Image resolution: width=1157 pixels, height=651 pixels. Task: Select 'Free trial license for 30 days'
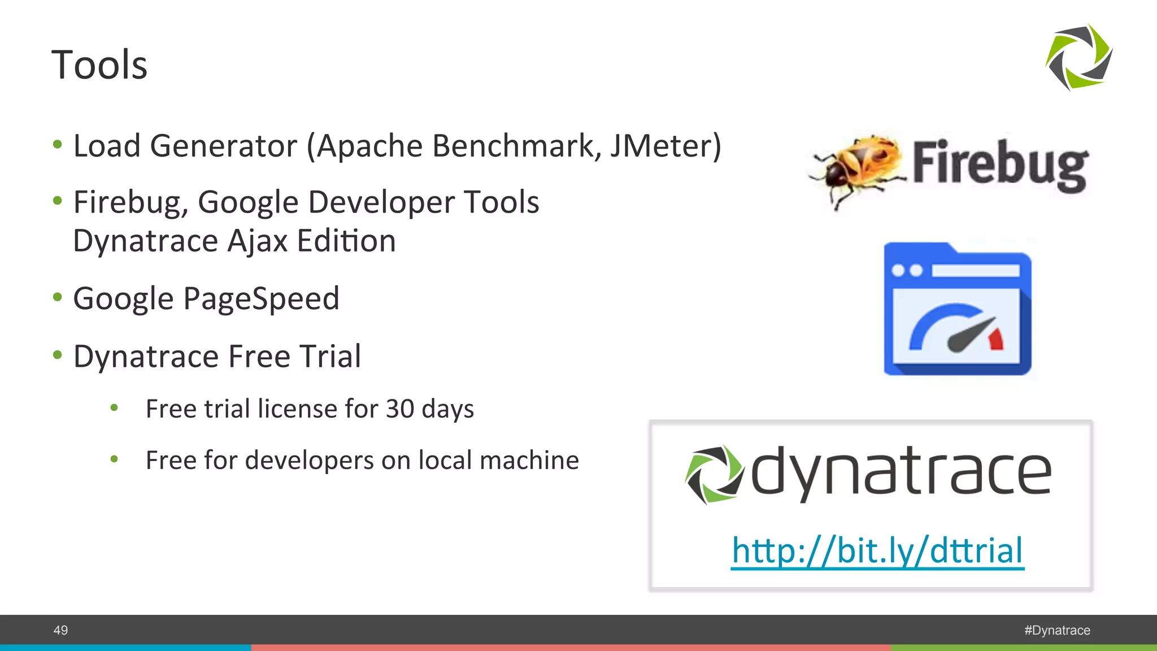(310, 409)
